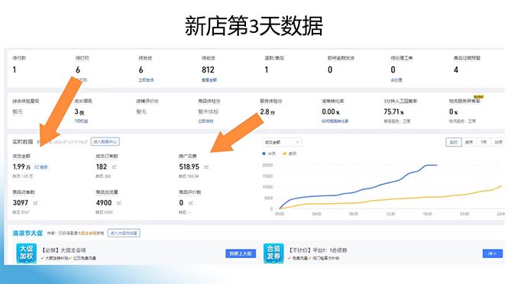The height and width of the screenshot is (284, 508).
Task: Click the blue 我要上大促 button
Action: coord(241,253)
